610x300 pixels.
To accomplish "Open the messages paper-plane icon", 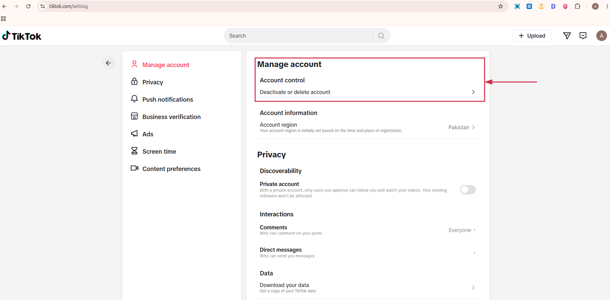I will 567,36.
